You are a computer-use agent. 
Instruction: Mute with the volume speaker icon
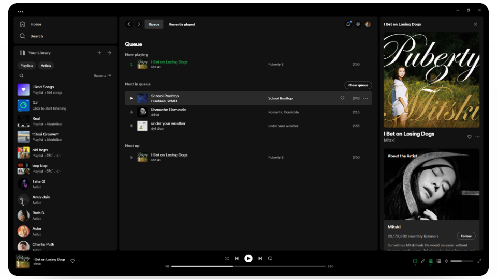pos(446,261)
